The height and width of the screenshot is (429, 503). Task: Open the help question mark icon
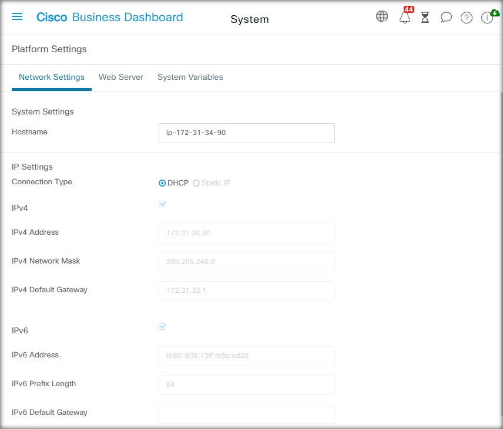tap(467, 18)
